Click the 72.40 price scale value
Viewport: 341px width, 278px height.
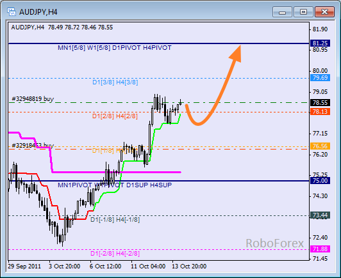pyautogui.click(x=320, y=238)
